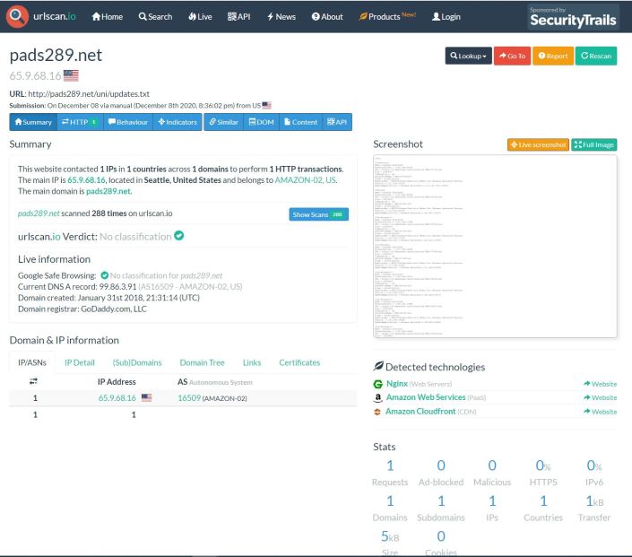Click the Amazon Web Services icon
The height and width of the screenshot is (557, 632).
click(x=377, y=397)
